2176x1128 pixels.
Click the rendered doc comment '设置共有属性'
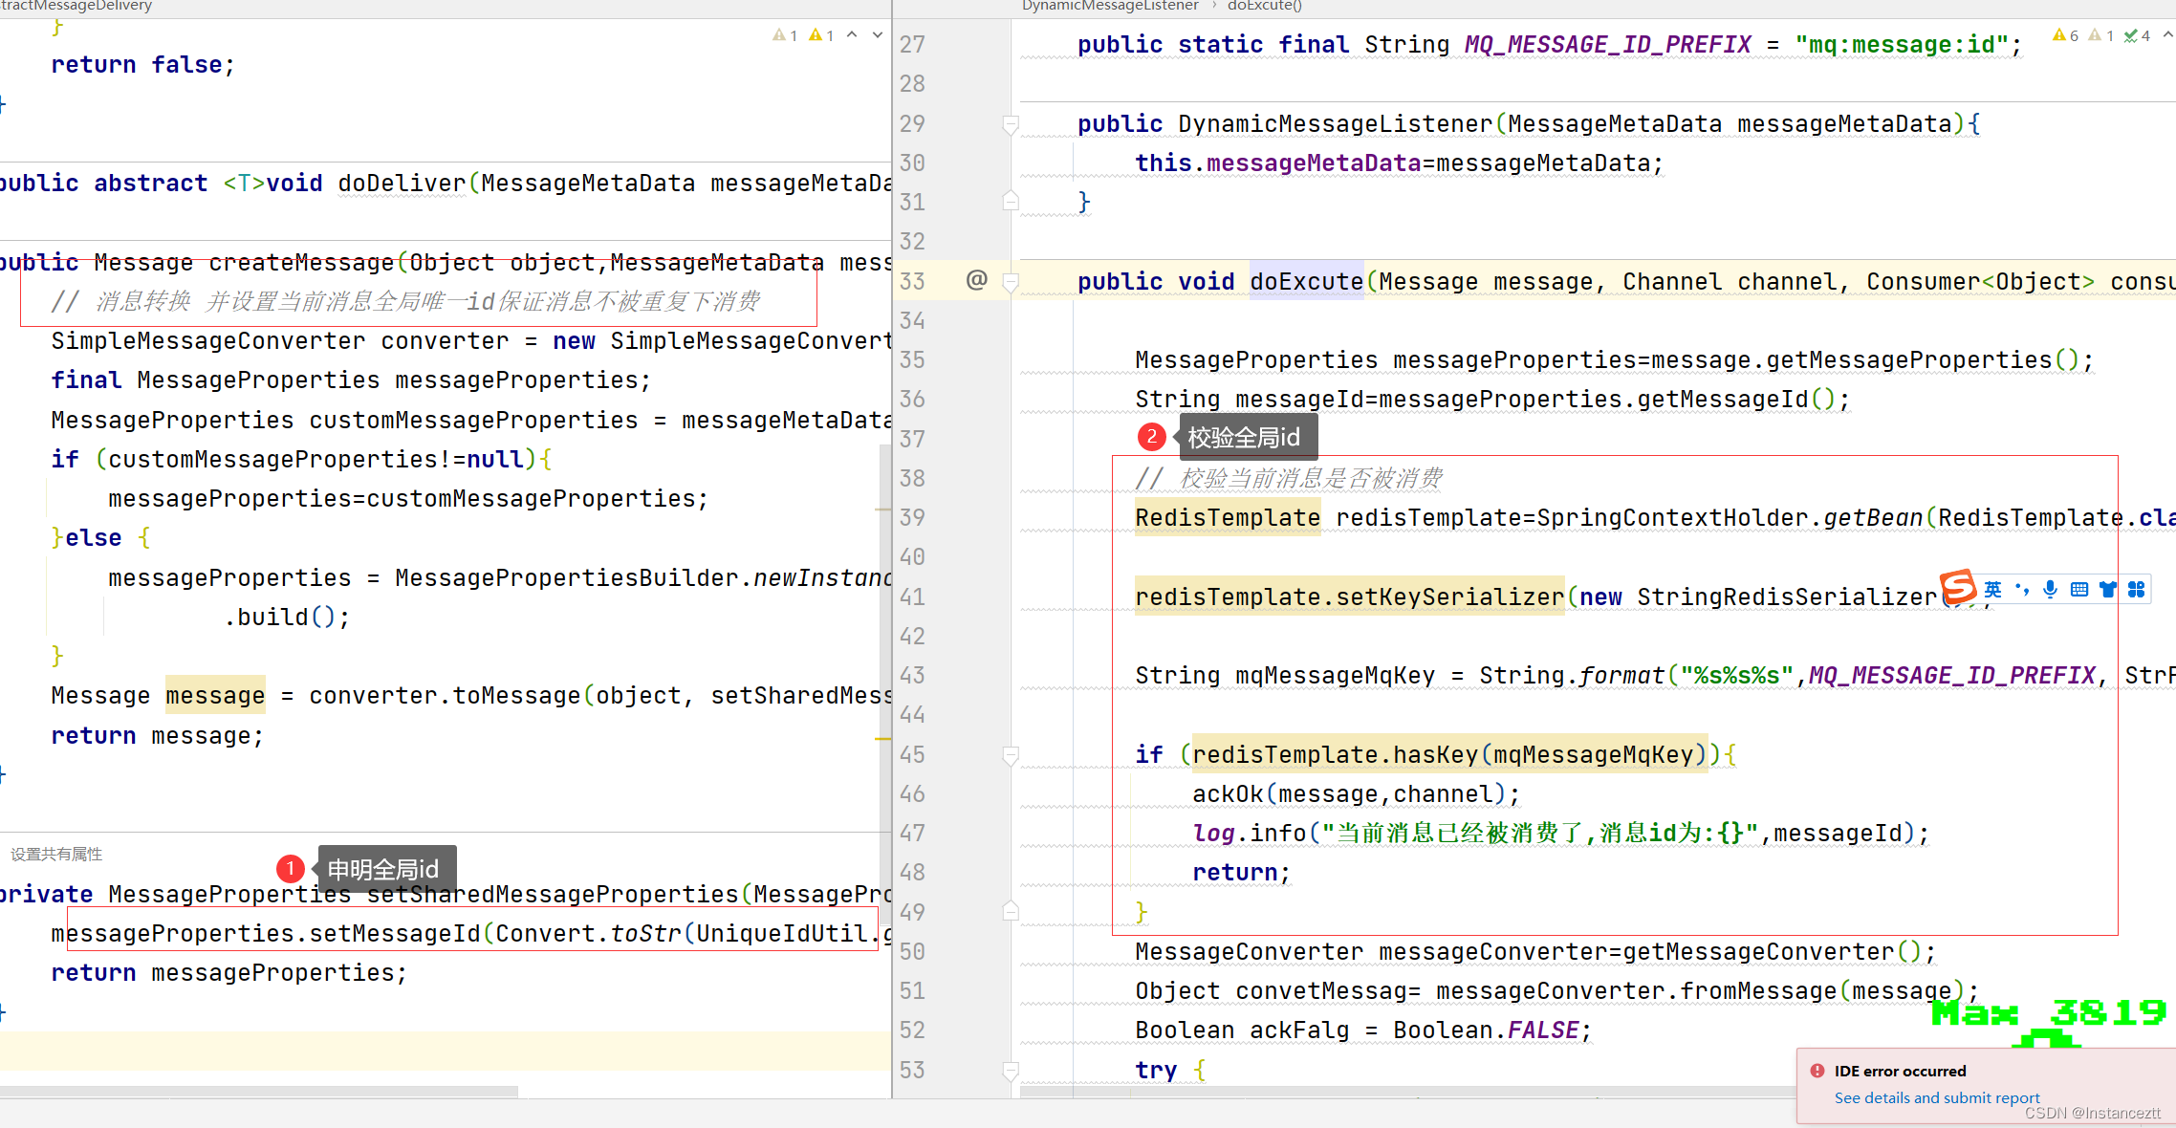(x=56, y=855)
